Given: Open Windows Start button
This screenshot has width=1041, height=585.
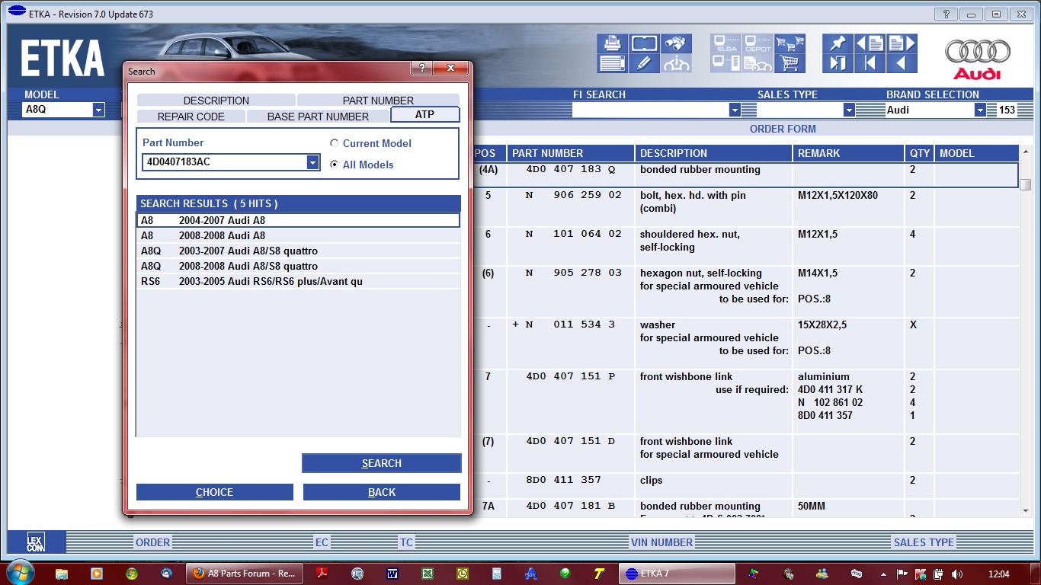Looking at the screenshot, I should (19, 573).
